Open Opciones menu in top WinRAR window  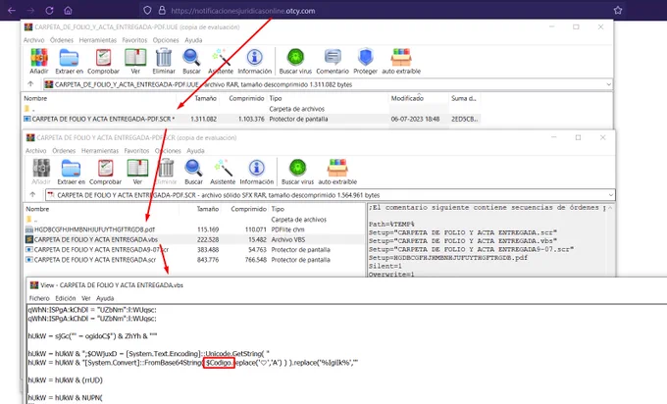coord(166,40)
